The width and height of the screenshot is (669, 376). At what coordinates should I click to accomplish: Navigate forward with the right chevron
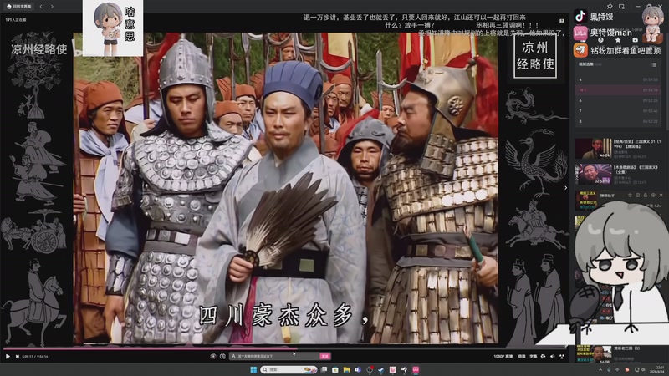pos(52,7)
